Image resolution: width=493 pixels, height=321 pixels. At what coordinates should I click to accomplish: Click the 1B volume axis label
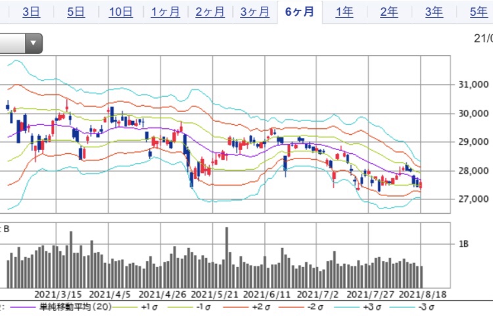[x=464, y=244]
